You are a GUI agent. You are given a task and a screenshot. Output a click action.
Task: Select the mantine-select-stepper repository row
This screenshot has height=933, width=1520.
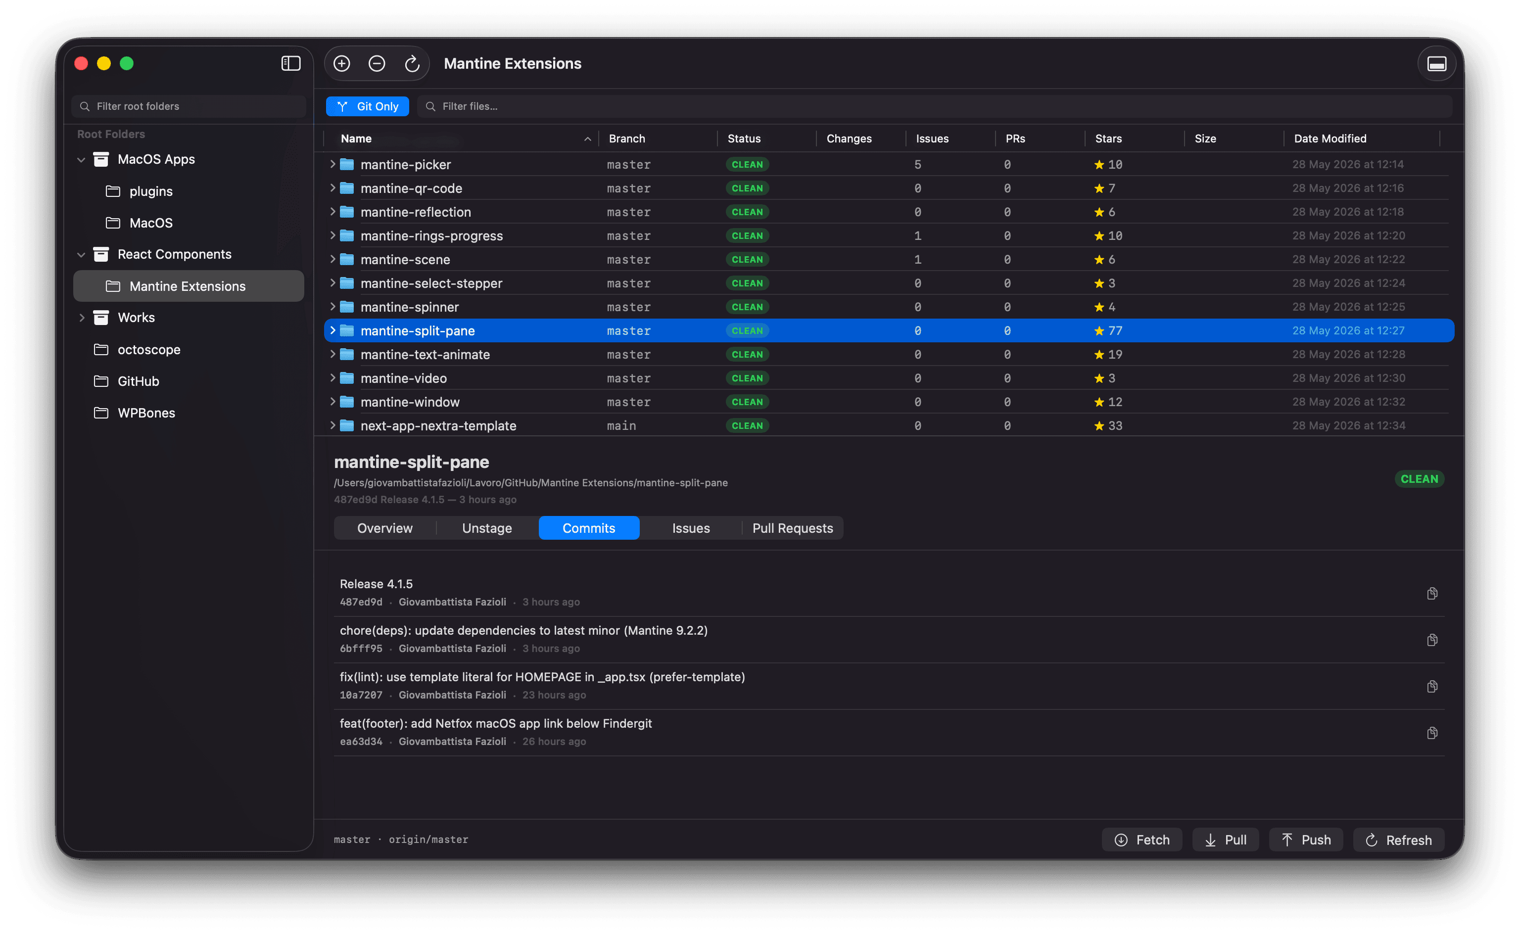click(x=889, y=283)
